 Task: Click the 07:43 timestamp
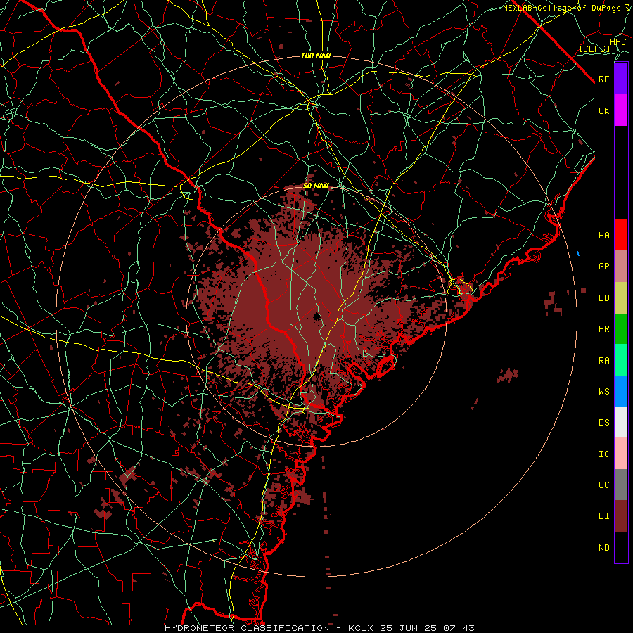point(458,628)
